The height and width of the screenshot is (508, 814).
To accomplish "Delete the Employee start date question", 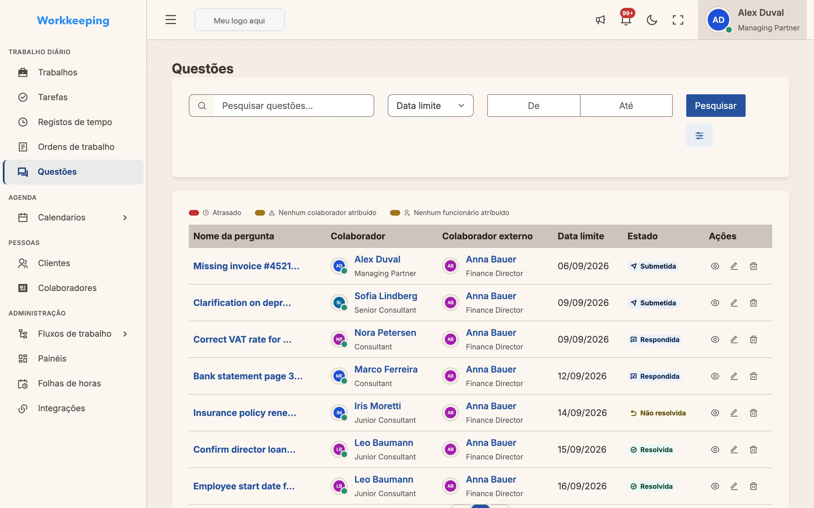I will [x=754, y=486].
